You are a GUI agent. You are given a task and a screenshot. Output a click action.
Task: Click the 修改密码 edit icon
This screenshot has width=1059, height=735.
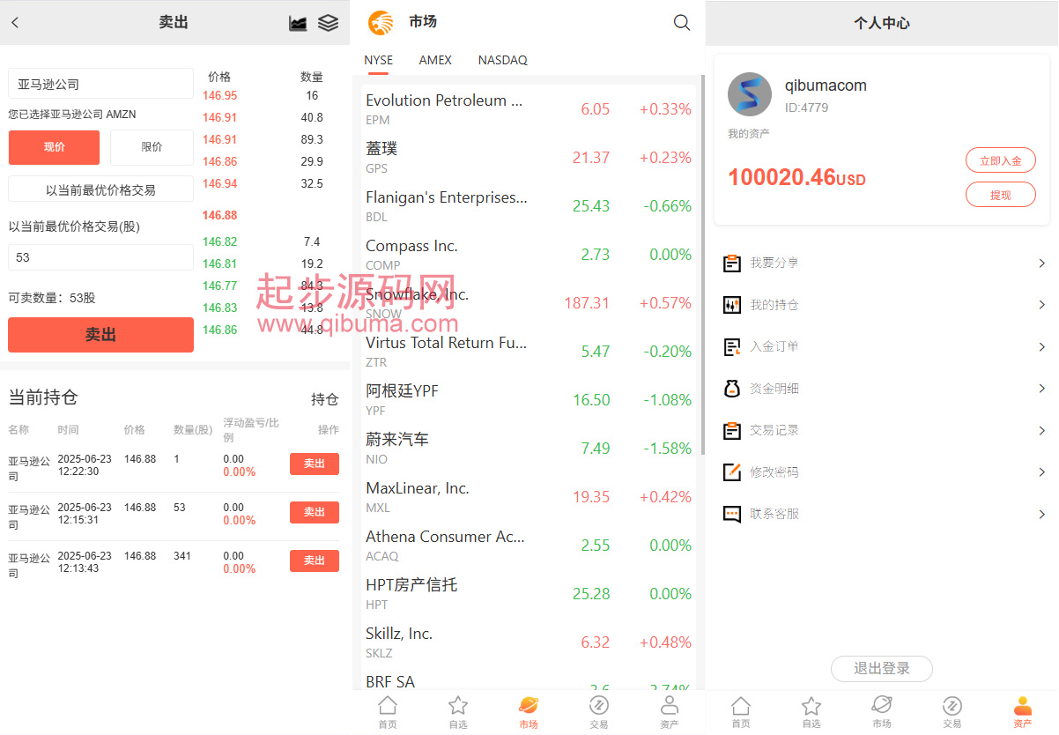click(x=731, y=472)
